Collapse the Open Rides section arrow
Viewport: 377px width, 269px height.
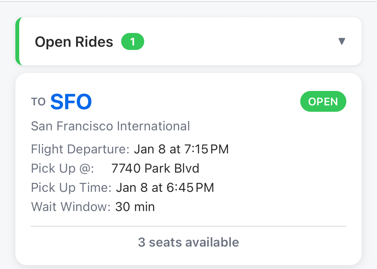tap(342, 42)
